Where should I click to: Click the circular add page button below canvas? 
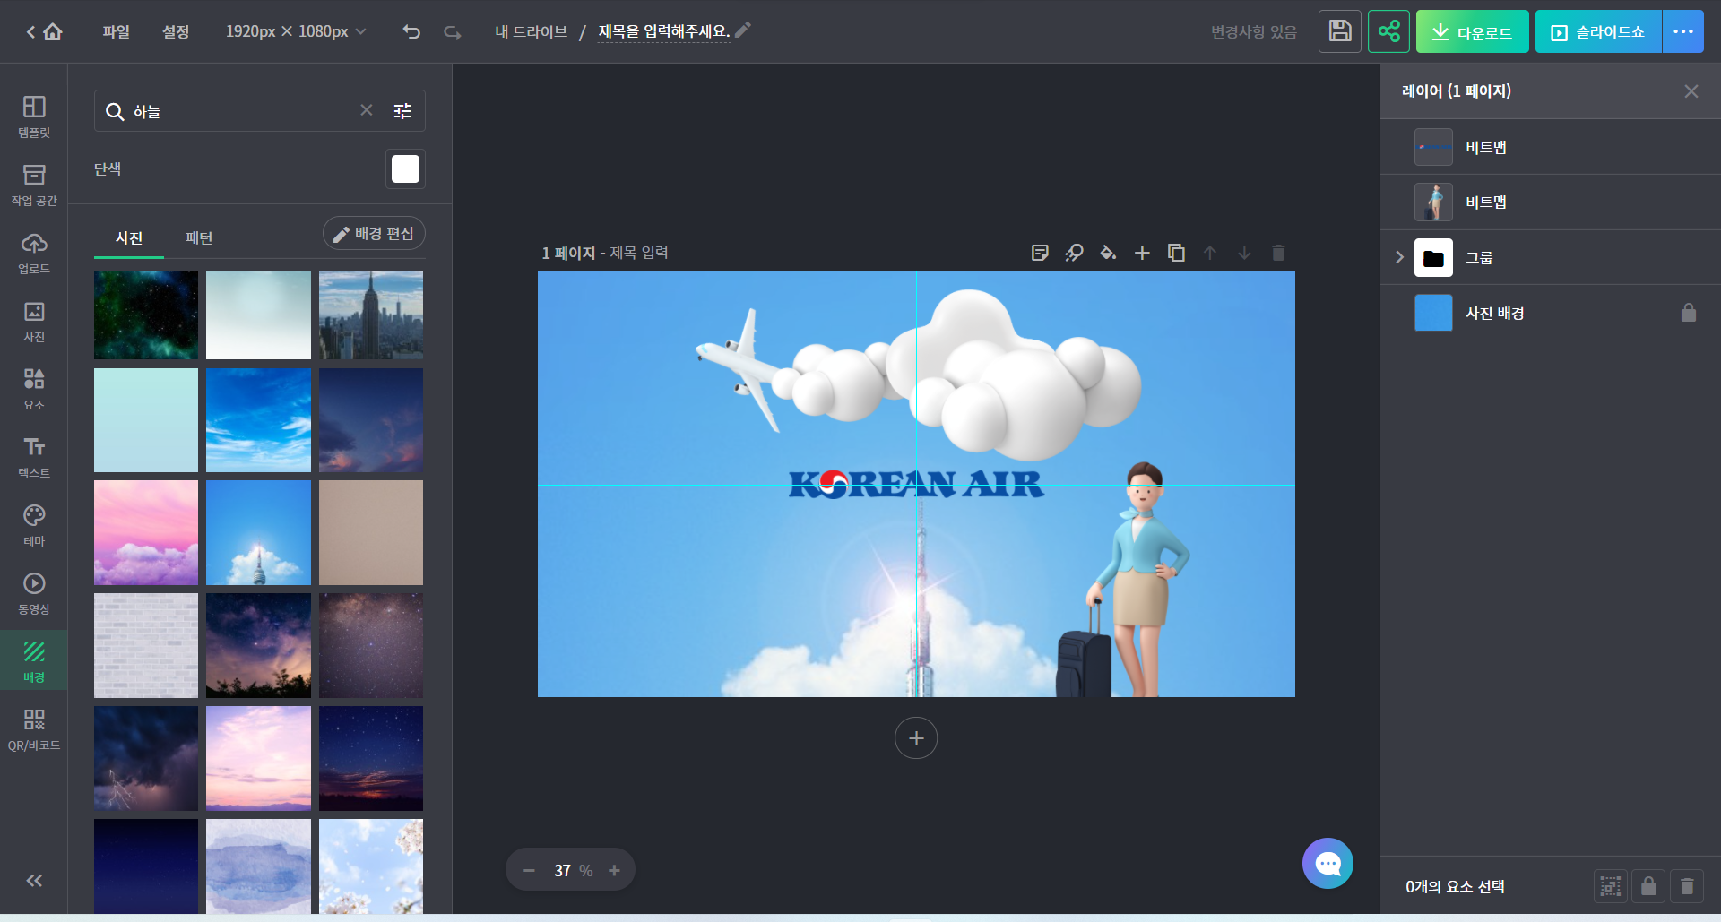[x=916, y=738]
